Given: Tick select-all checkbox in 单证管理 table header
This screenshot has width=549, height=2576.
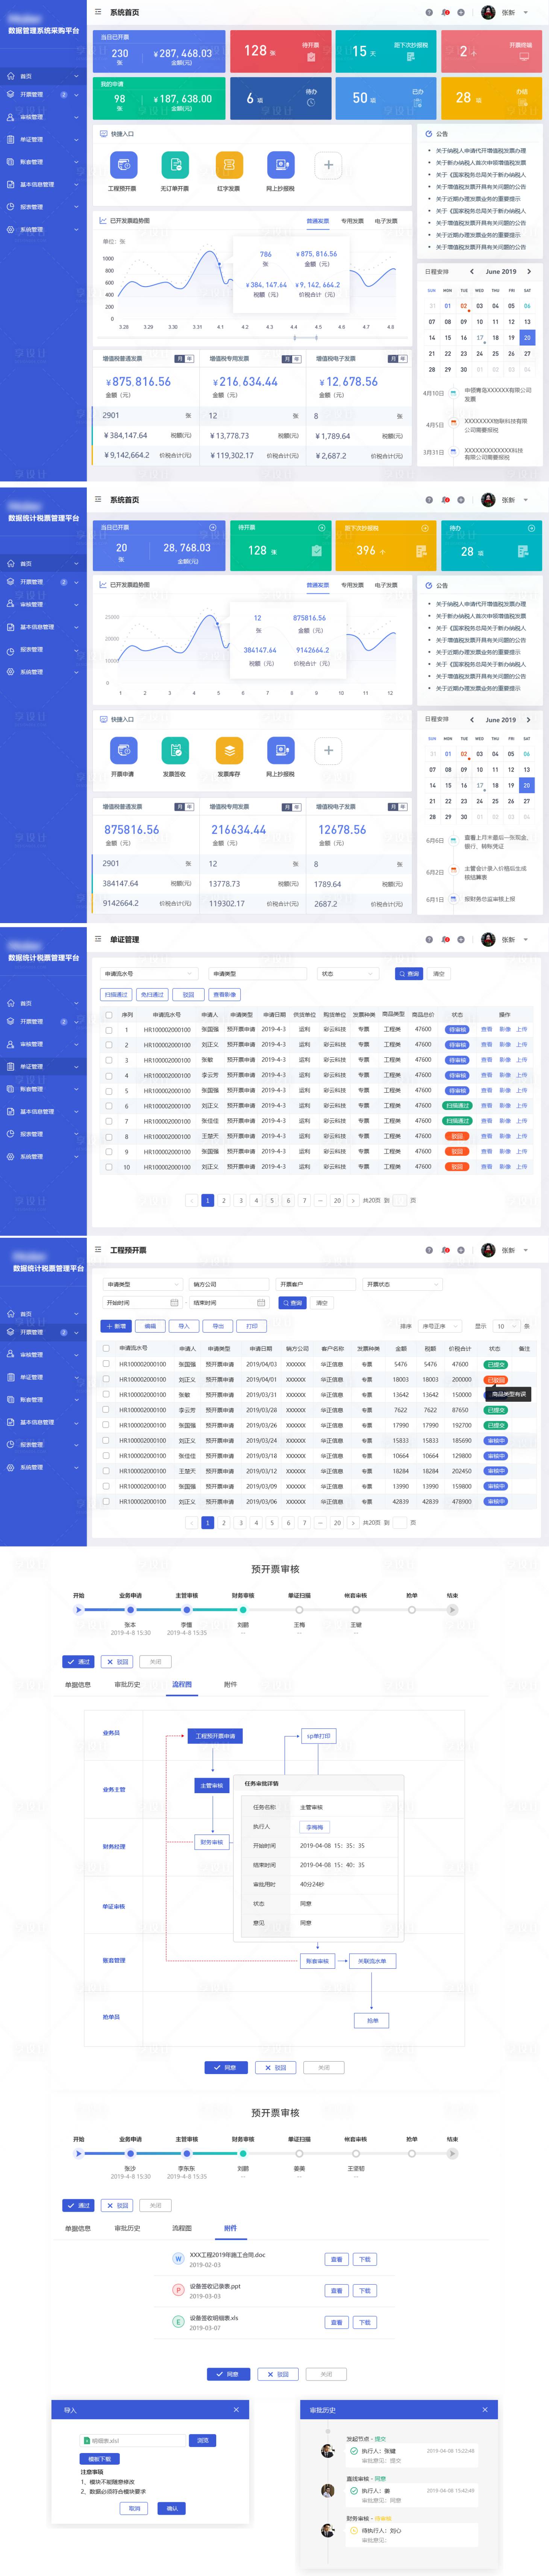Looking at the screenshot, I should pyautogui.click(x=109, y=1014).
